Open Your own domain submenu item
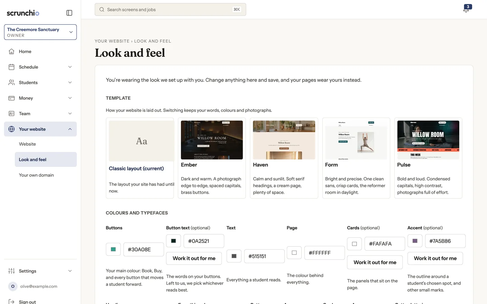 (x=46, y=175)
